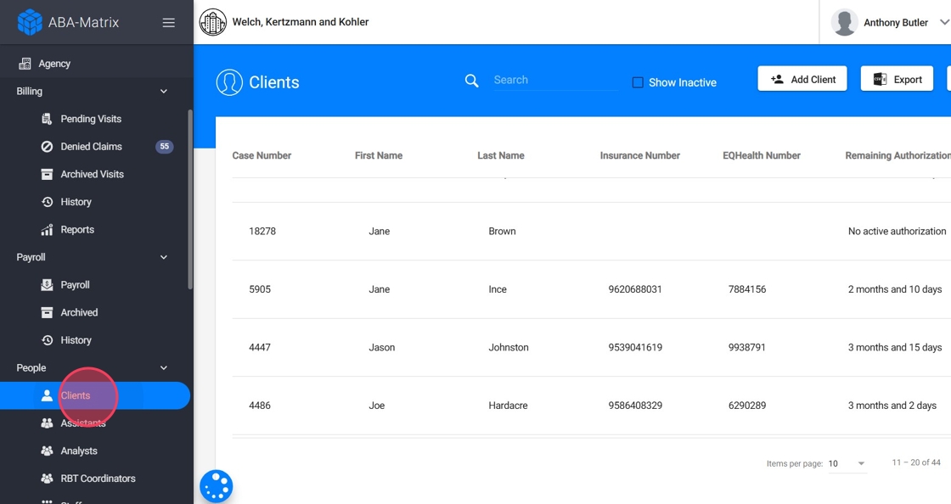951x504 pixels.
Task: Click the Clients heading profile icon
Action: pyautogui.click(x=229, y=82)
